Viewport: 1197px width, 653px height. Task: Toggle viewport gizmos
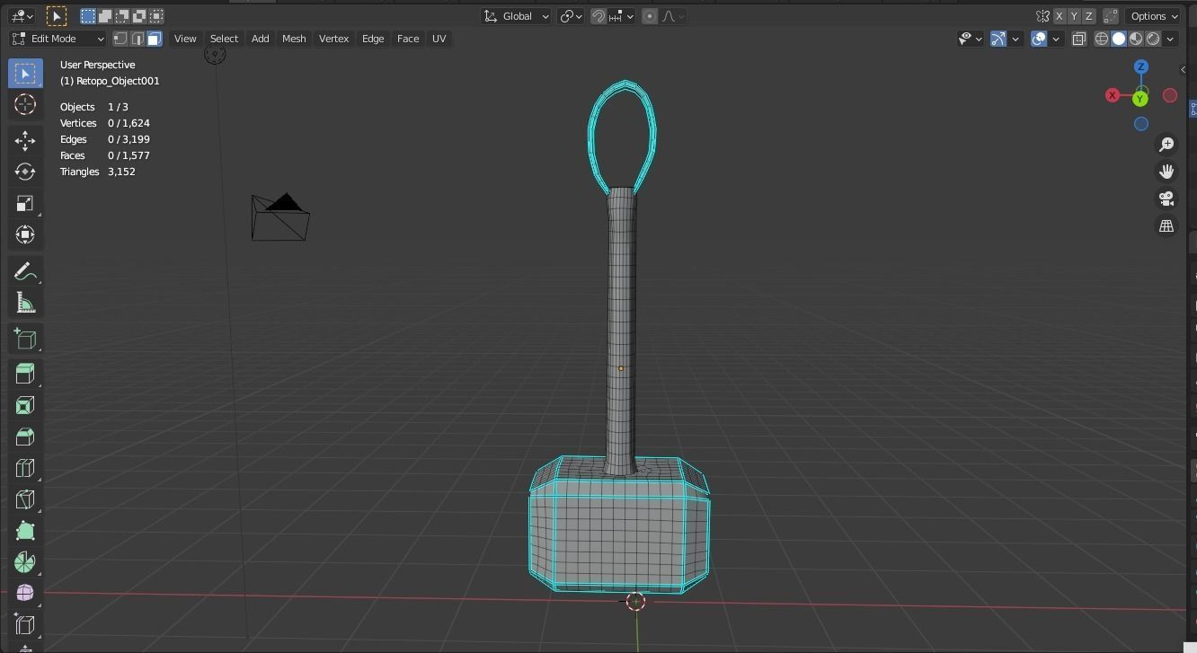[998, 39]
